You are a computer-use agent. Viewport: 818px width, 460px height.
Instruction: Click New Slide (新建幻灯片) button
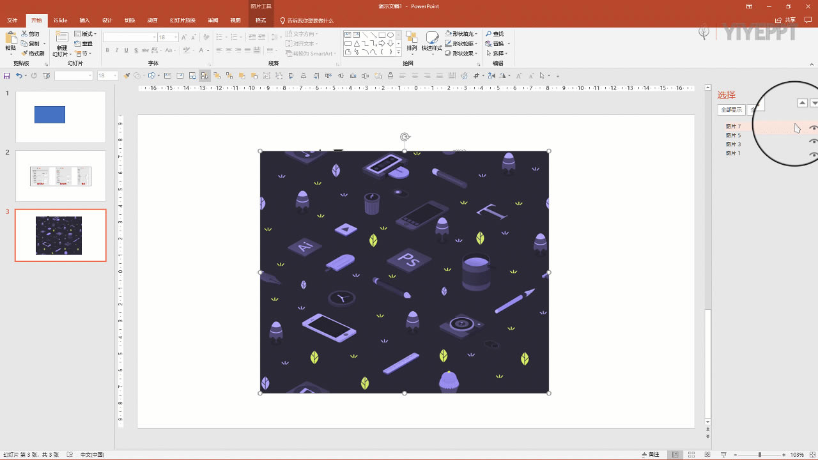tap(61, 43)
